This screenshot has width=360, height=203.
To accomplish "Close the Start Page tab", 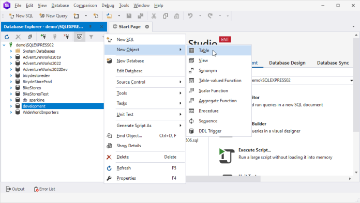I will pyautogui.click(x=147, y=27).
